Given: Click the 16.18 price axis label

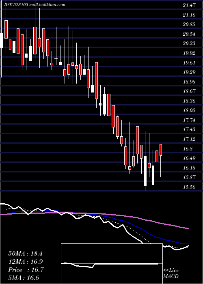Looking at the screenshot, I should (x=189, y=168).
